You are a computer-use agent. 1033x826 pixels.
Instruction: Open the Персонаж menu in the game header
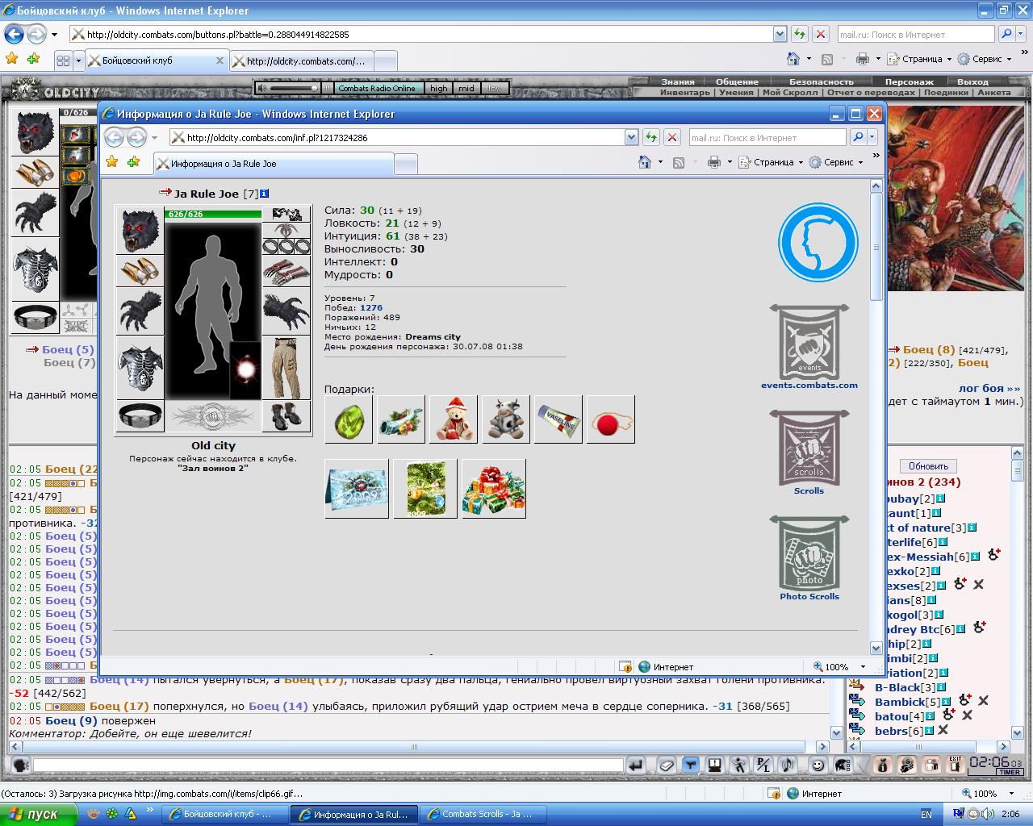tap(909, 81)
